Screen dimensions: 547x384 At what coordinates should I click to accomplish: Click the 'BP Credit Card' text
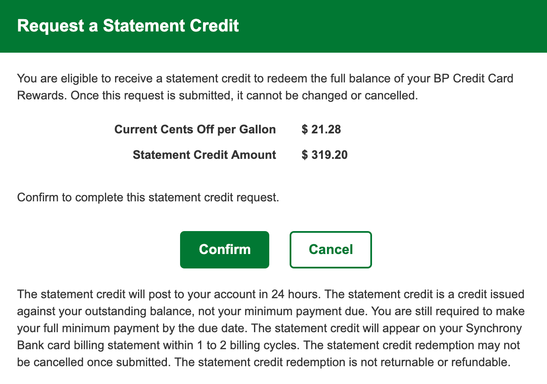click(x=471, y=79)
